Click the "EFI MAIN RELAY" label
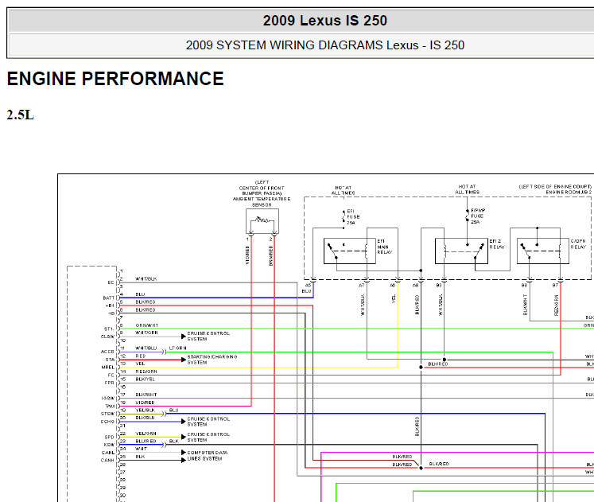 click(385, 247)
